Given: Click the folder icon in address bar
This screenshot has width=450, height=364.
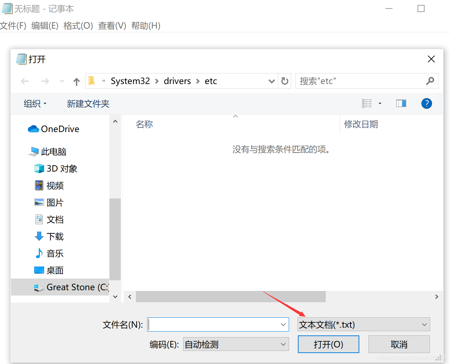Looking at the screenshot, I should tap(91, 81).
